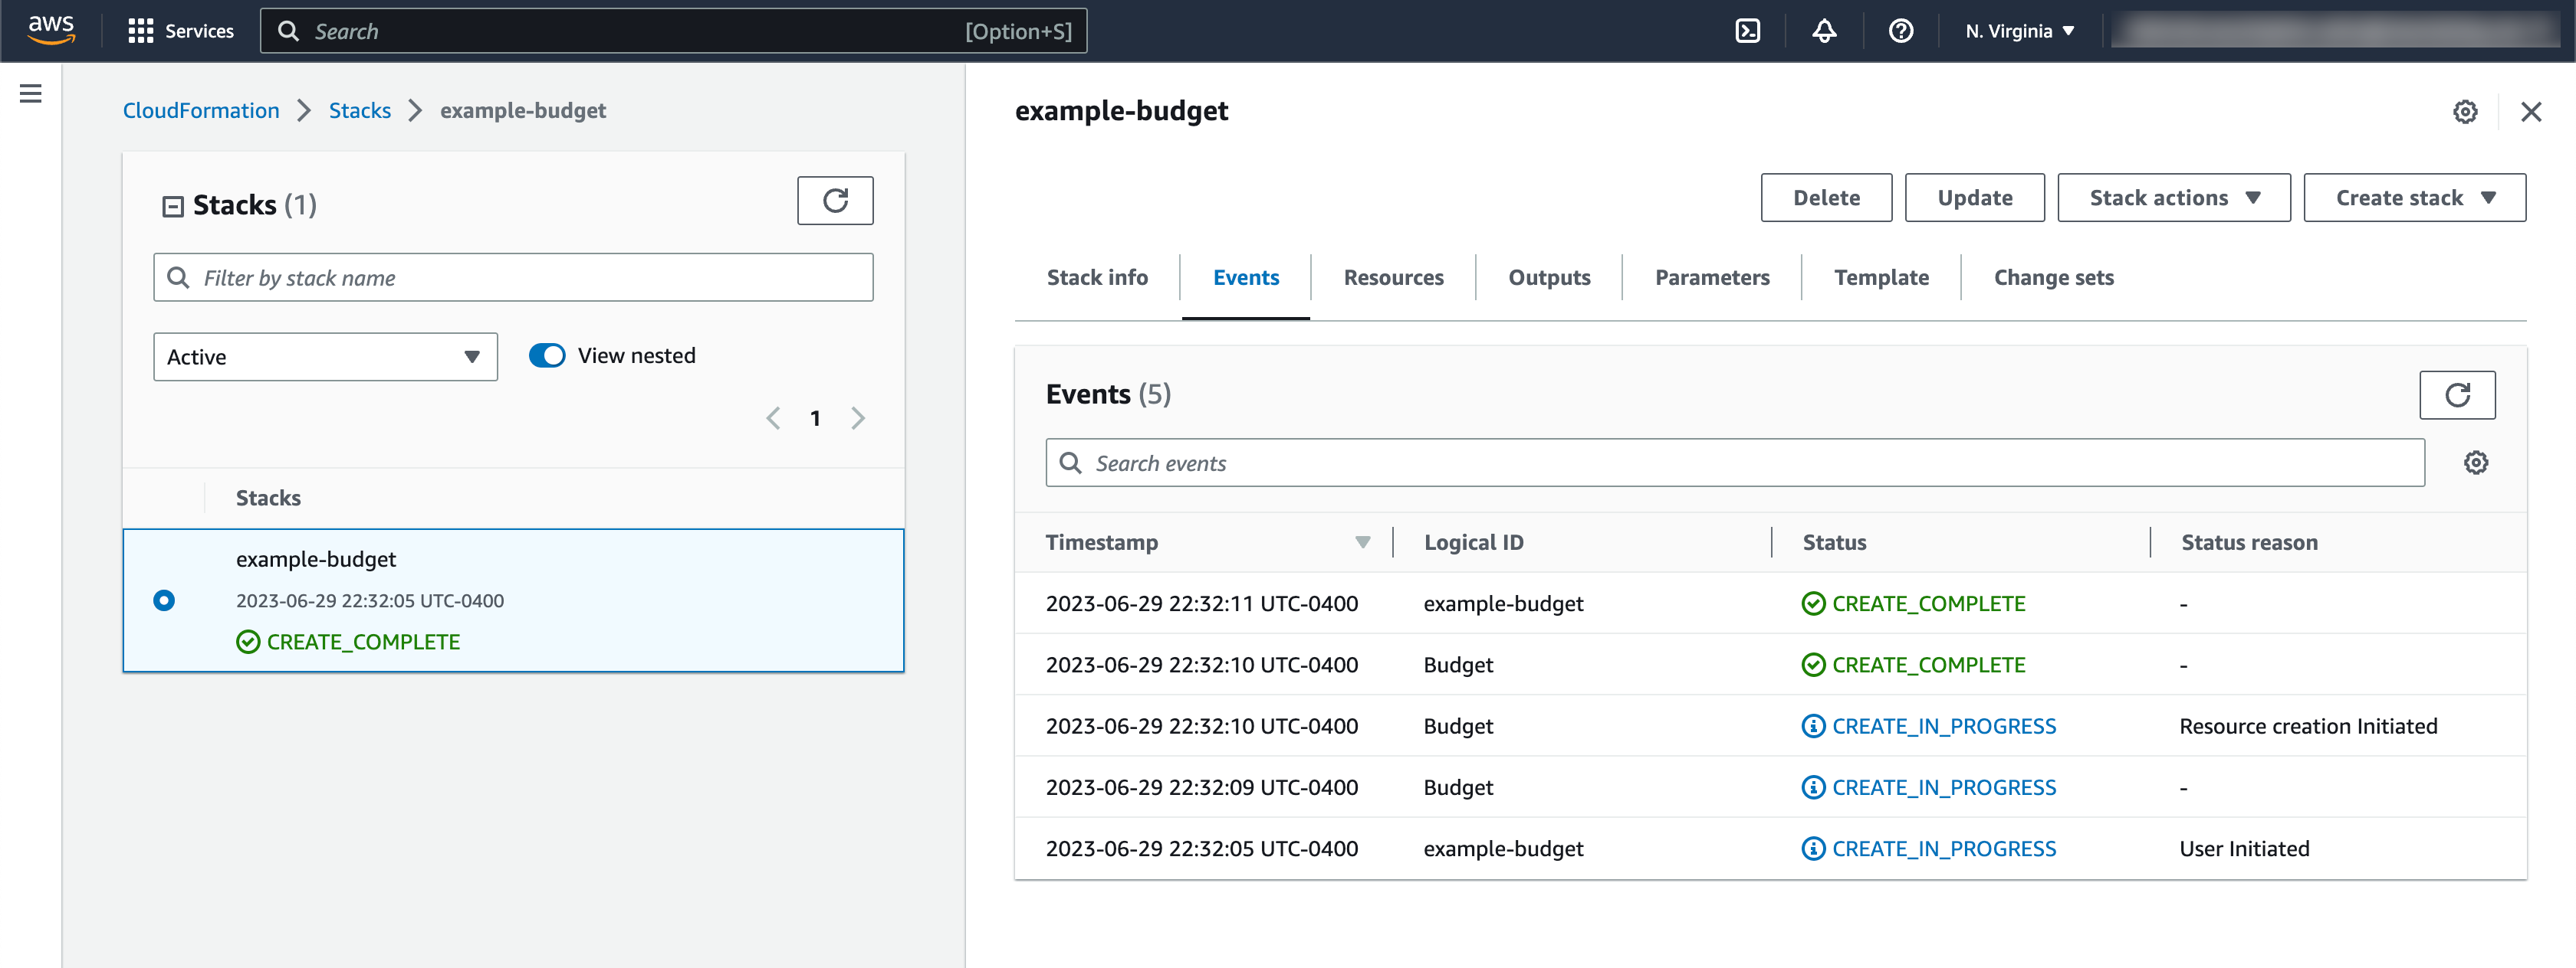The width and height of the screenshot is (2576, 968).
Task: Collapse the Stacks panel header
Action: 173,206
